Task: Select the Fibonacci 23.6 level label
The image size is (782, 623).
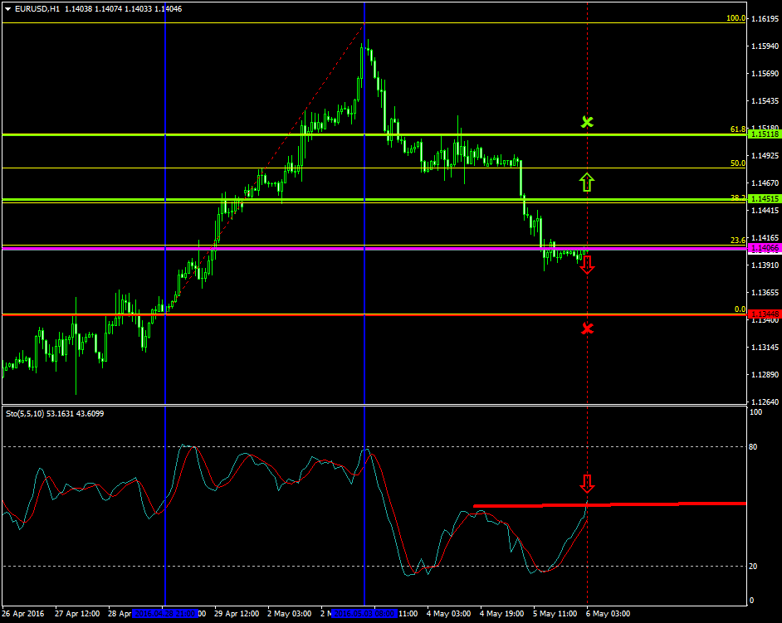Action: click(737, 241)
